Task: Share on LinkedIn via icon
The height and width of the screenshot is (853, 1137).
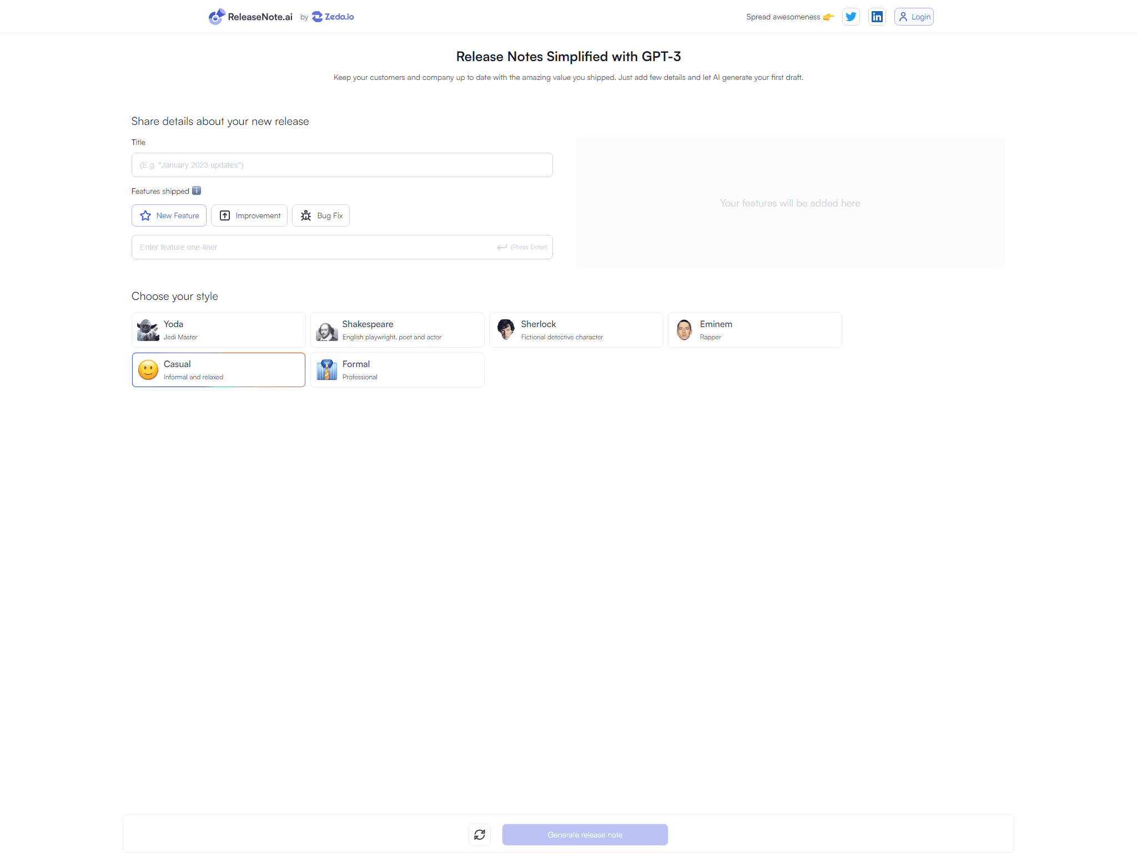Action: 877,17
